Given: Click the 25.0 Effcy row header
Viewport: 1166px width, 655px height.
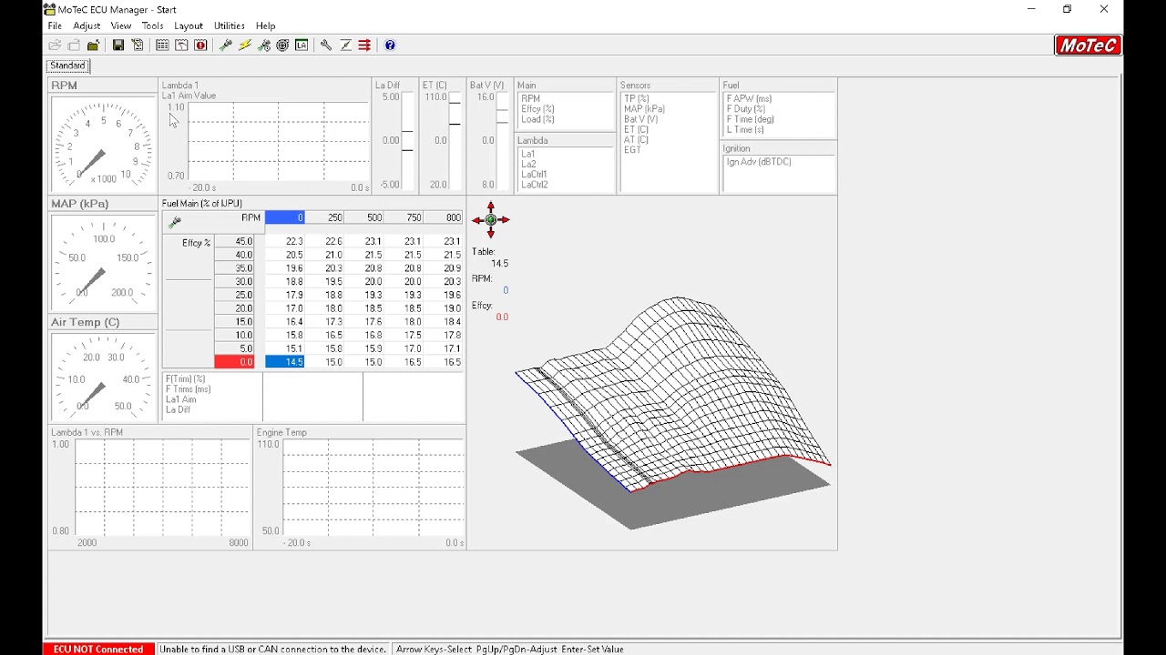Looking at the screenshot, I should click(234, 295).
